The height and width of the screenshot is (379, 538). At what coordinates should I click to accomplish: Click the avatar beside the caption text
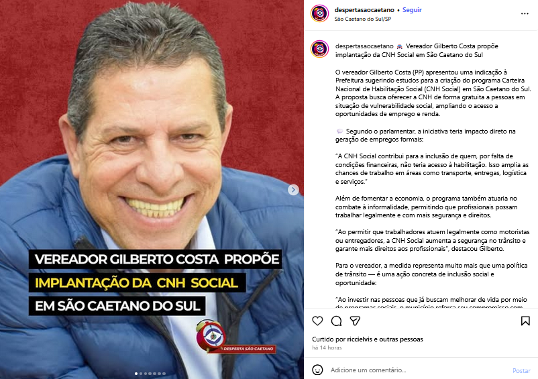[319, 49]
